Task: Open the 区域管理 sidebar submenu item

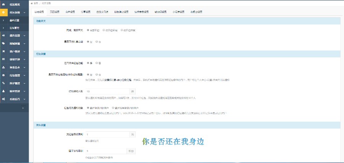Action: (15, 28)
